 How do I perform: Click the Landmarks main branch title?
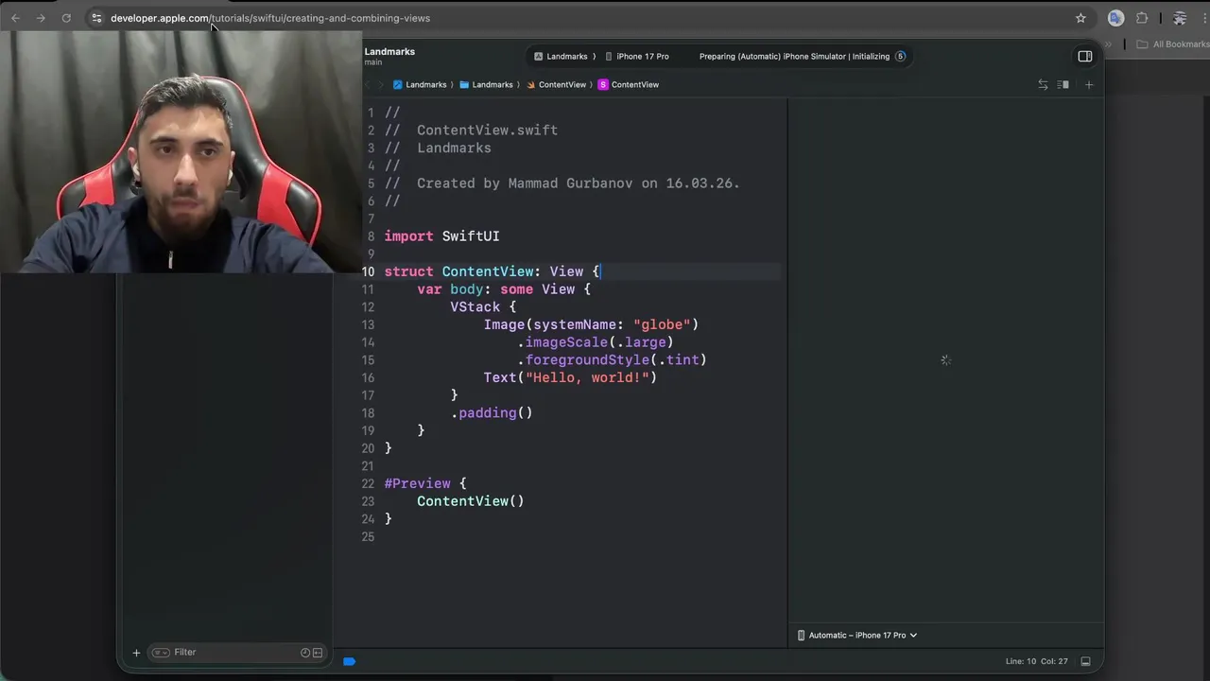tap(389, 57)
